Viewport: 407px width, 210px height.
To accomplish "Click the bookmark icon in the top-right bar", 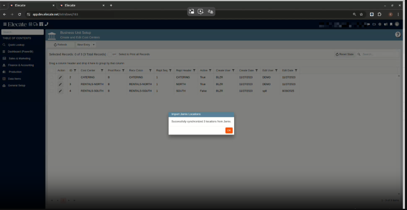I will [x=391, y=24].
